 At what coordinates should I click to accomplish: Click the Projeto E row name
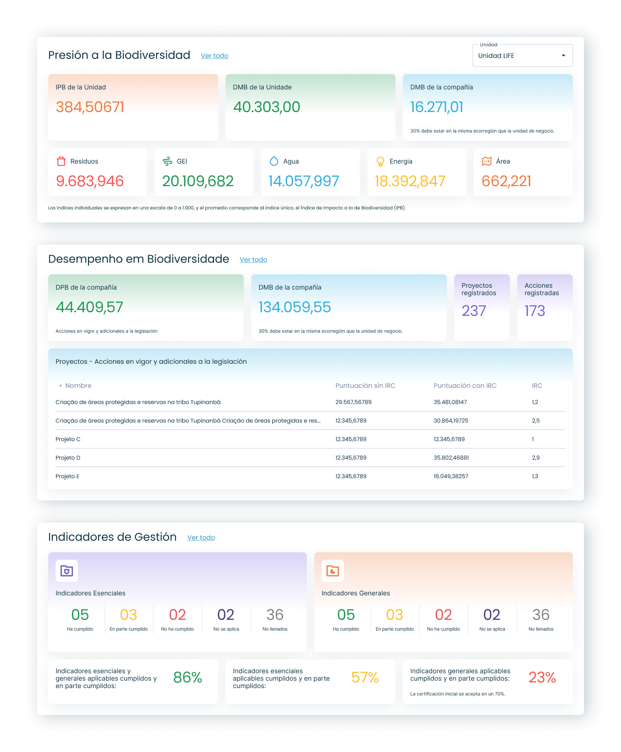(67, 476)
